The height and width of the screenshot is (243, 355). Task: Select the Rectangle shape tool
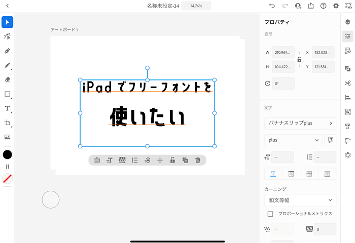click(7, 94)
